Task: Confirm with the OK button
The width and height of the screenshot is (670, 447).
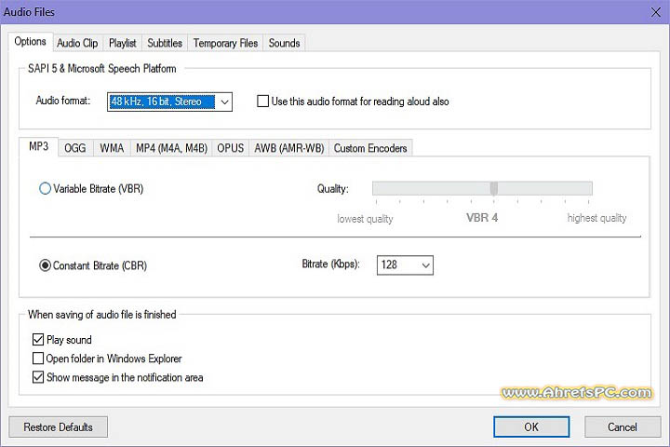Action: [531, 427]
